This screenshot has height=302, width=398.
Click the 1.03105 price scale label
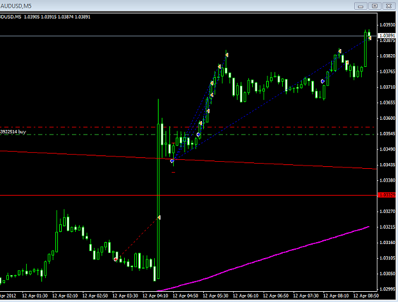coord(387,258)
